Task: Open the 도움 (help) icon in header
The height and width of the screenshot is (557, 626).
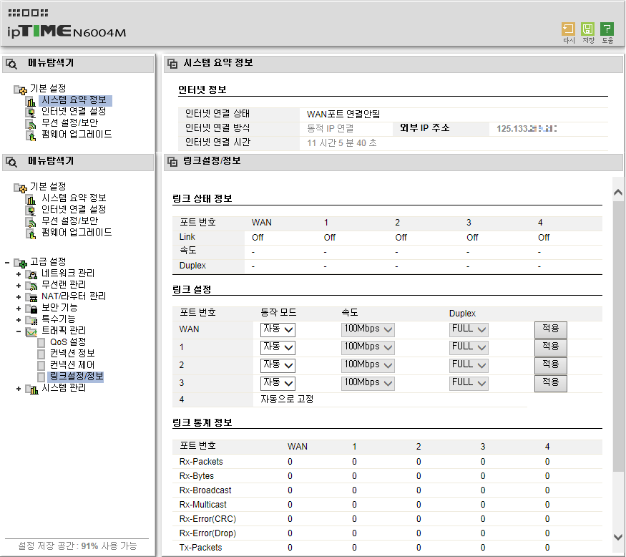Action: tap(607, 29)
